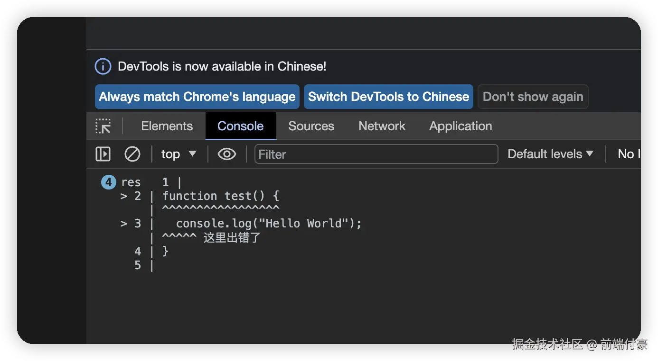Viewport: 658px width, 361px height.
Task: Clear the console with the circle-slash icon
Action: 132,154
